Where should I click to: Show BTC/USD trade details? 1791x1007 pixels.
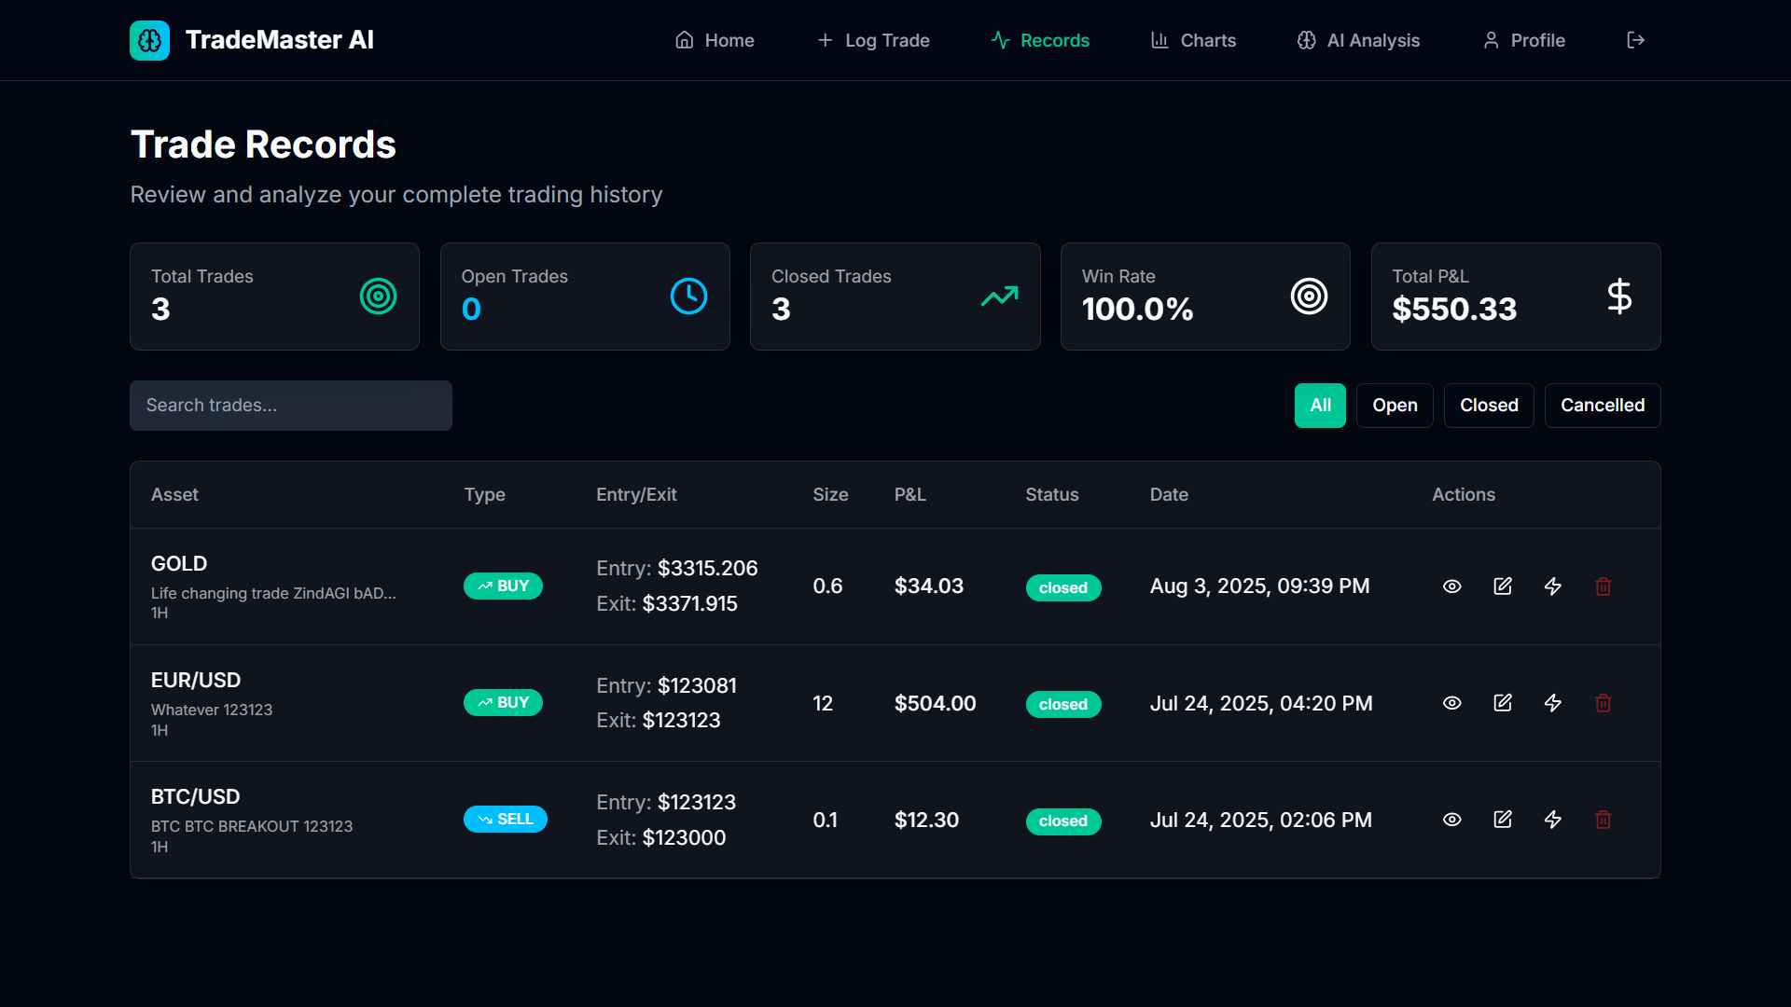tap(1451, 820)
